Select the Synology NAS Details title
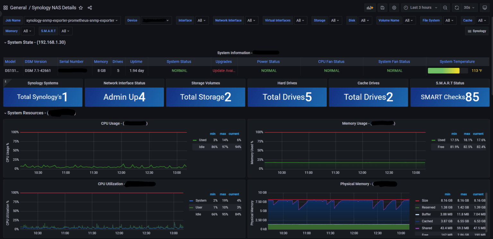The image size is (493, 239). pos(54,8)
